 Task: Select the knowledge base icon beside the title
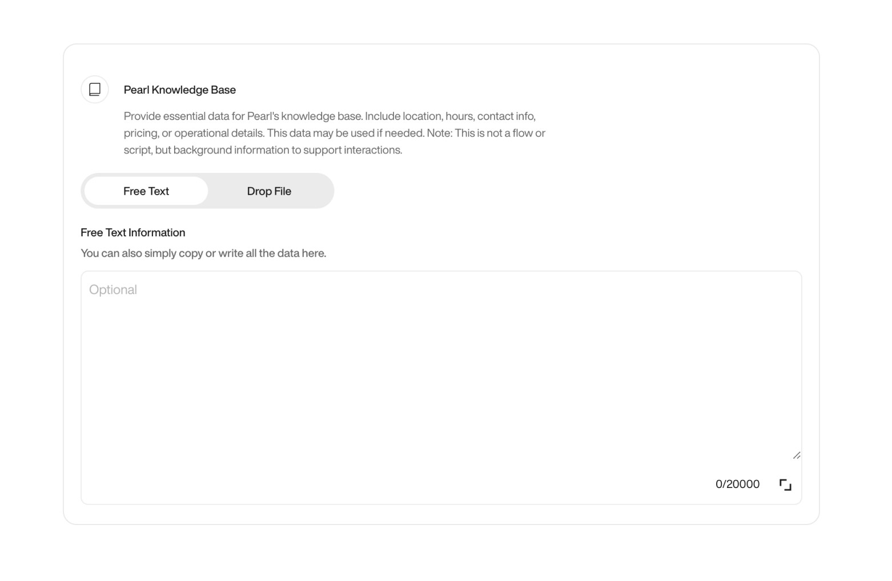pos(94,89)
